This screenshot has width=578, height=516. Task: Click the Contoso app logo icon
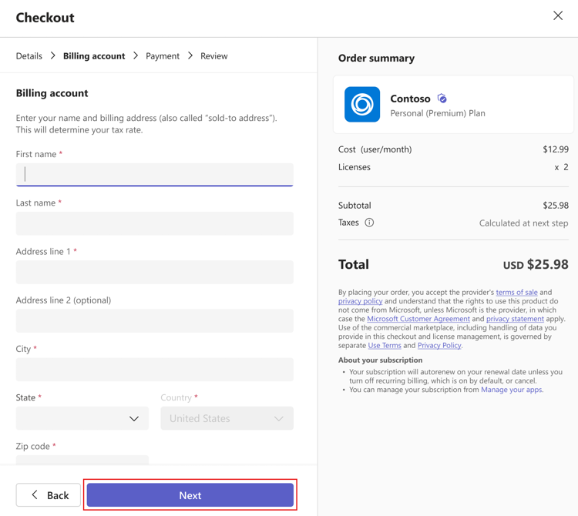coord(362,105)
